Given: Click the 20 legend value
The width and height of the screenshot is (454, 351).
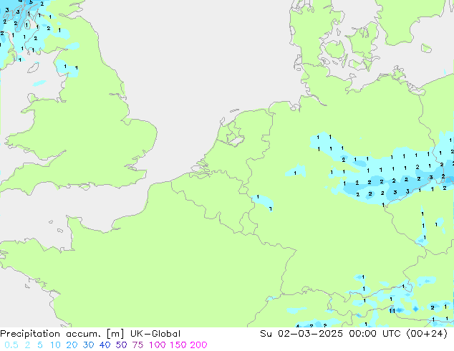Looking at the screenshot, I should (72, 345).
